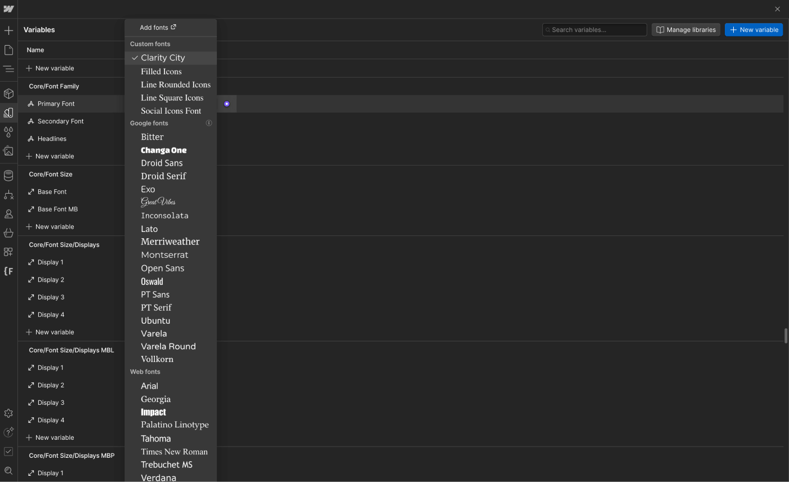Viewport: 789px width, 482px height.
Task: Open the Ecommerce basket icon
Action: [x=8, y=233]
